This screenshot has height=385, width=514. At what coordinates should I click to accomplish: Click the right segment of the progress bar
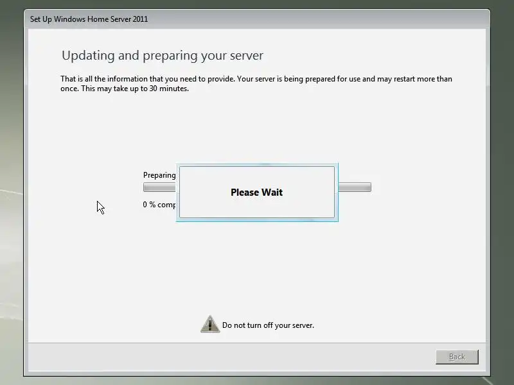tap(355, 187)
